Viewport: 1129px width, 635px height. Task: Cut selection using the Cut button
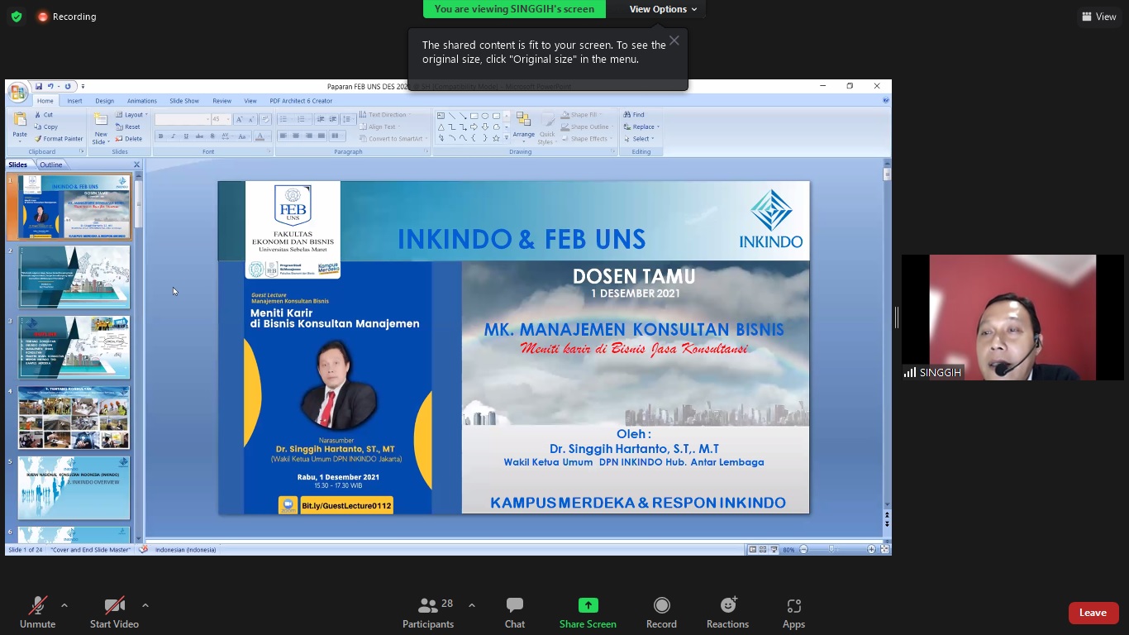44,115
